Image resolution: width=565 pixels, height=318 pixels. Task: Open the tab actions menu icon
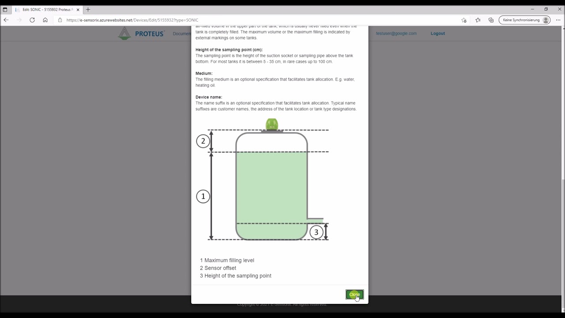pos(5,9)
